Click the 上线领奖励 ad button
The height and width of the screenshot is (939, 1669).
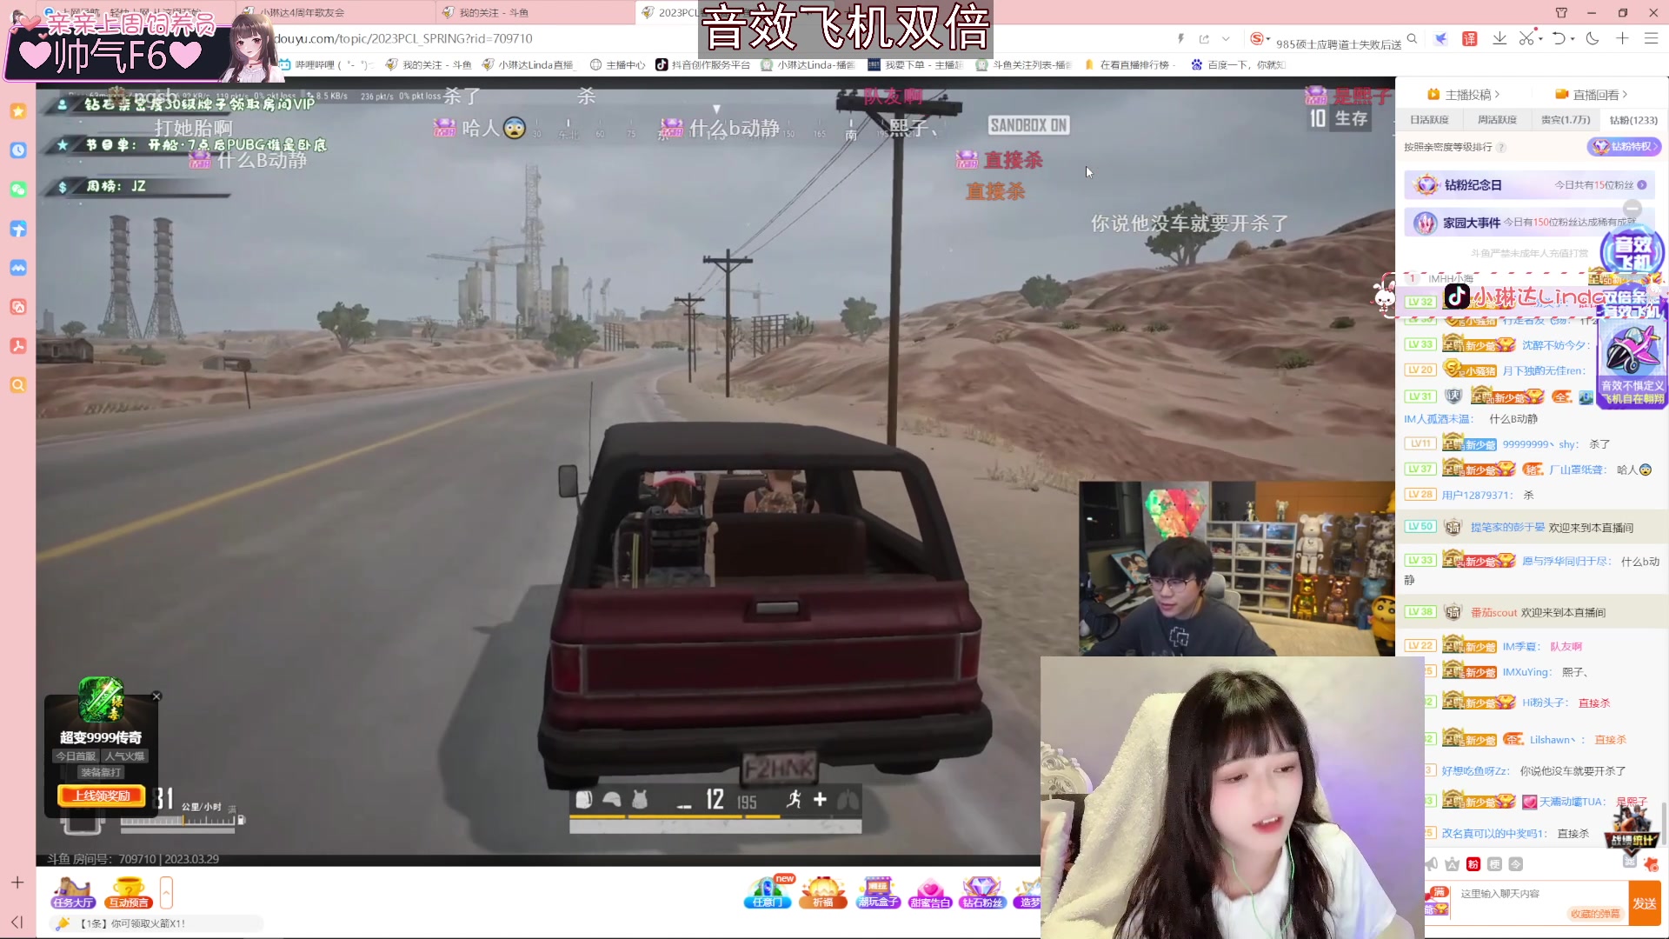click(x=102, y=796)
